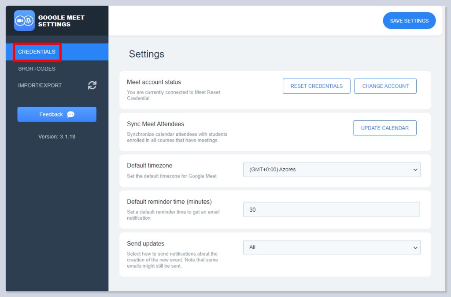Switch to the Shortcodes sidebar tab
This screenshot has width=451, height=297.
(37, 69)
